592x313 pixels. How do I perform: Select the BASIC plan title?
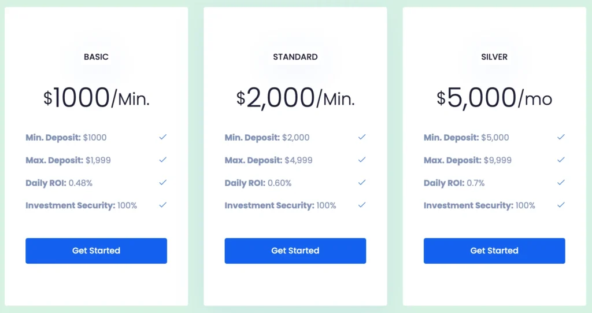point(96,57)
